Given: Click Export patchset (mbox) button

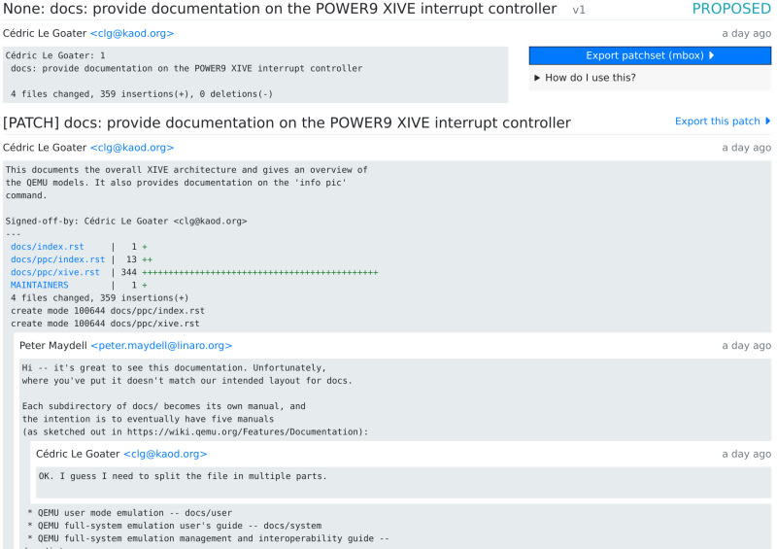Looking at the screenshot, I should tap(650, 56).
